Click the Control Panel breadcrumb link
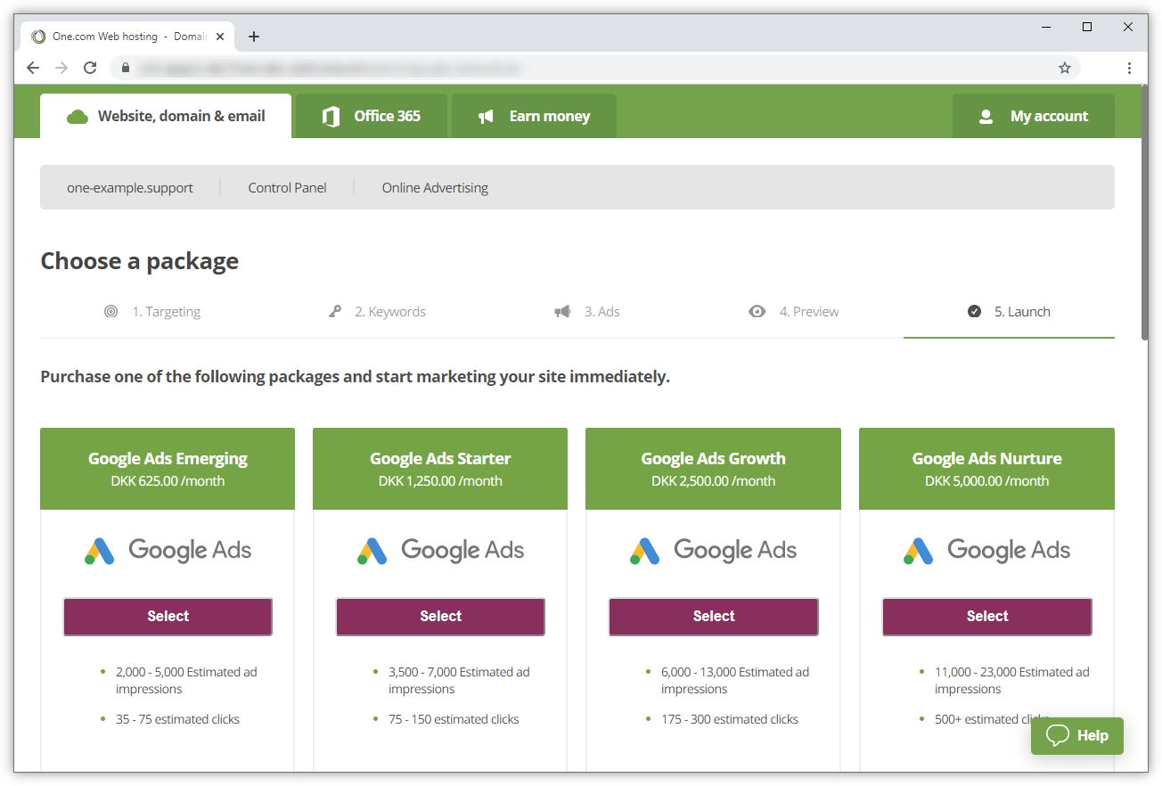Screen dimensions: 1162x786 coord(288,188)
